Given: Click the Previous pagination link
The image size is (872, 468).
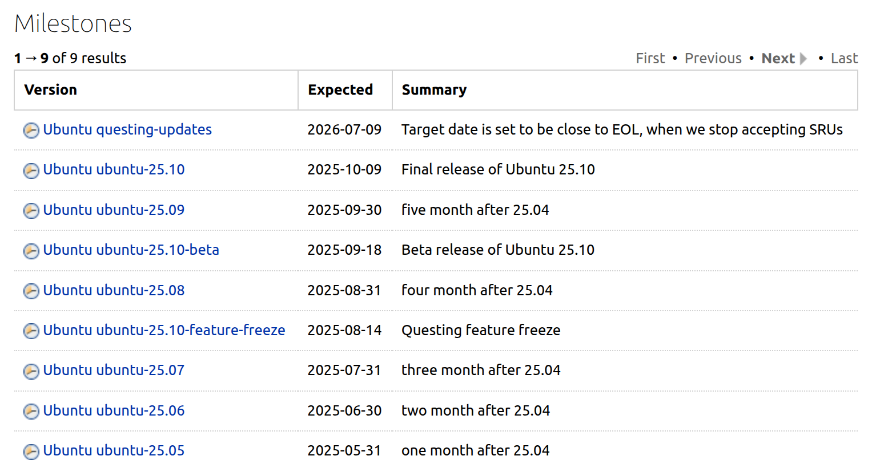Looking at the screenshot, I should point(713,58).
